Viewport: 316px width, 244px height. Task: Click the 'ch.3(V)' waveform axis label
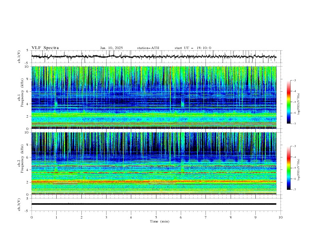tap(19, 205)
